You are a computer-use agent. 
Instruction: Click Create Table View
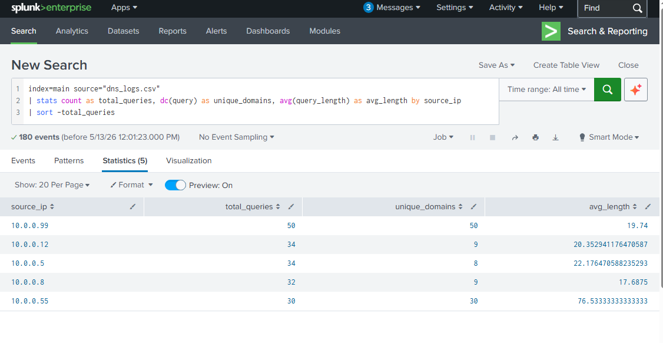pyautogui.click(x=566, y=65)
